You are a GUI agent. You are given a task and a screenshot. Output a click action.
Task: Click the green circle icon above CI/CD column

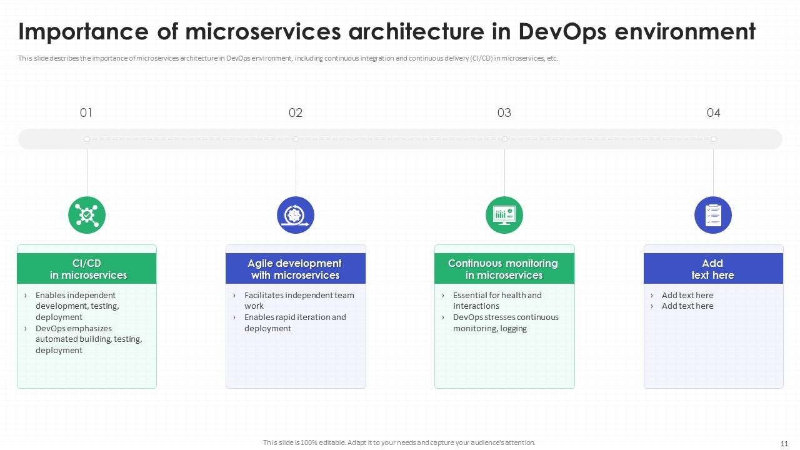click(86, 214)
